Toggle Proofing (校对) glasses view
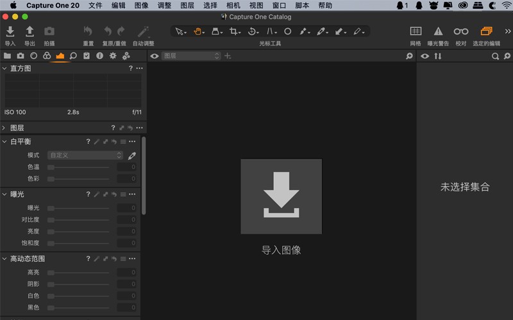Viewport: 513px width, 320px height. tap(460, 31)
